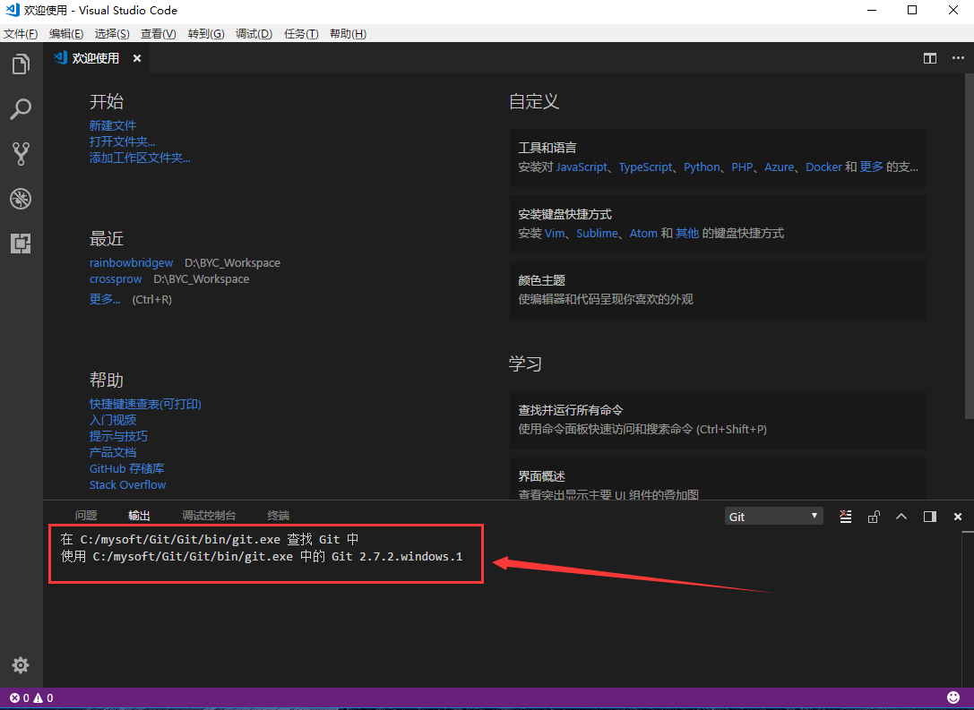Open the 选择(S) menu
This screenshot has height=710, width=974.
pos(112,34)
